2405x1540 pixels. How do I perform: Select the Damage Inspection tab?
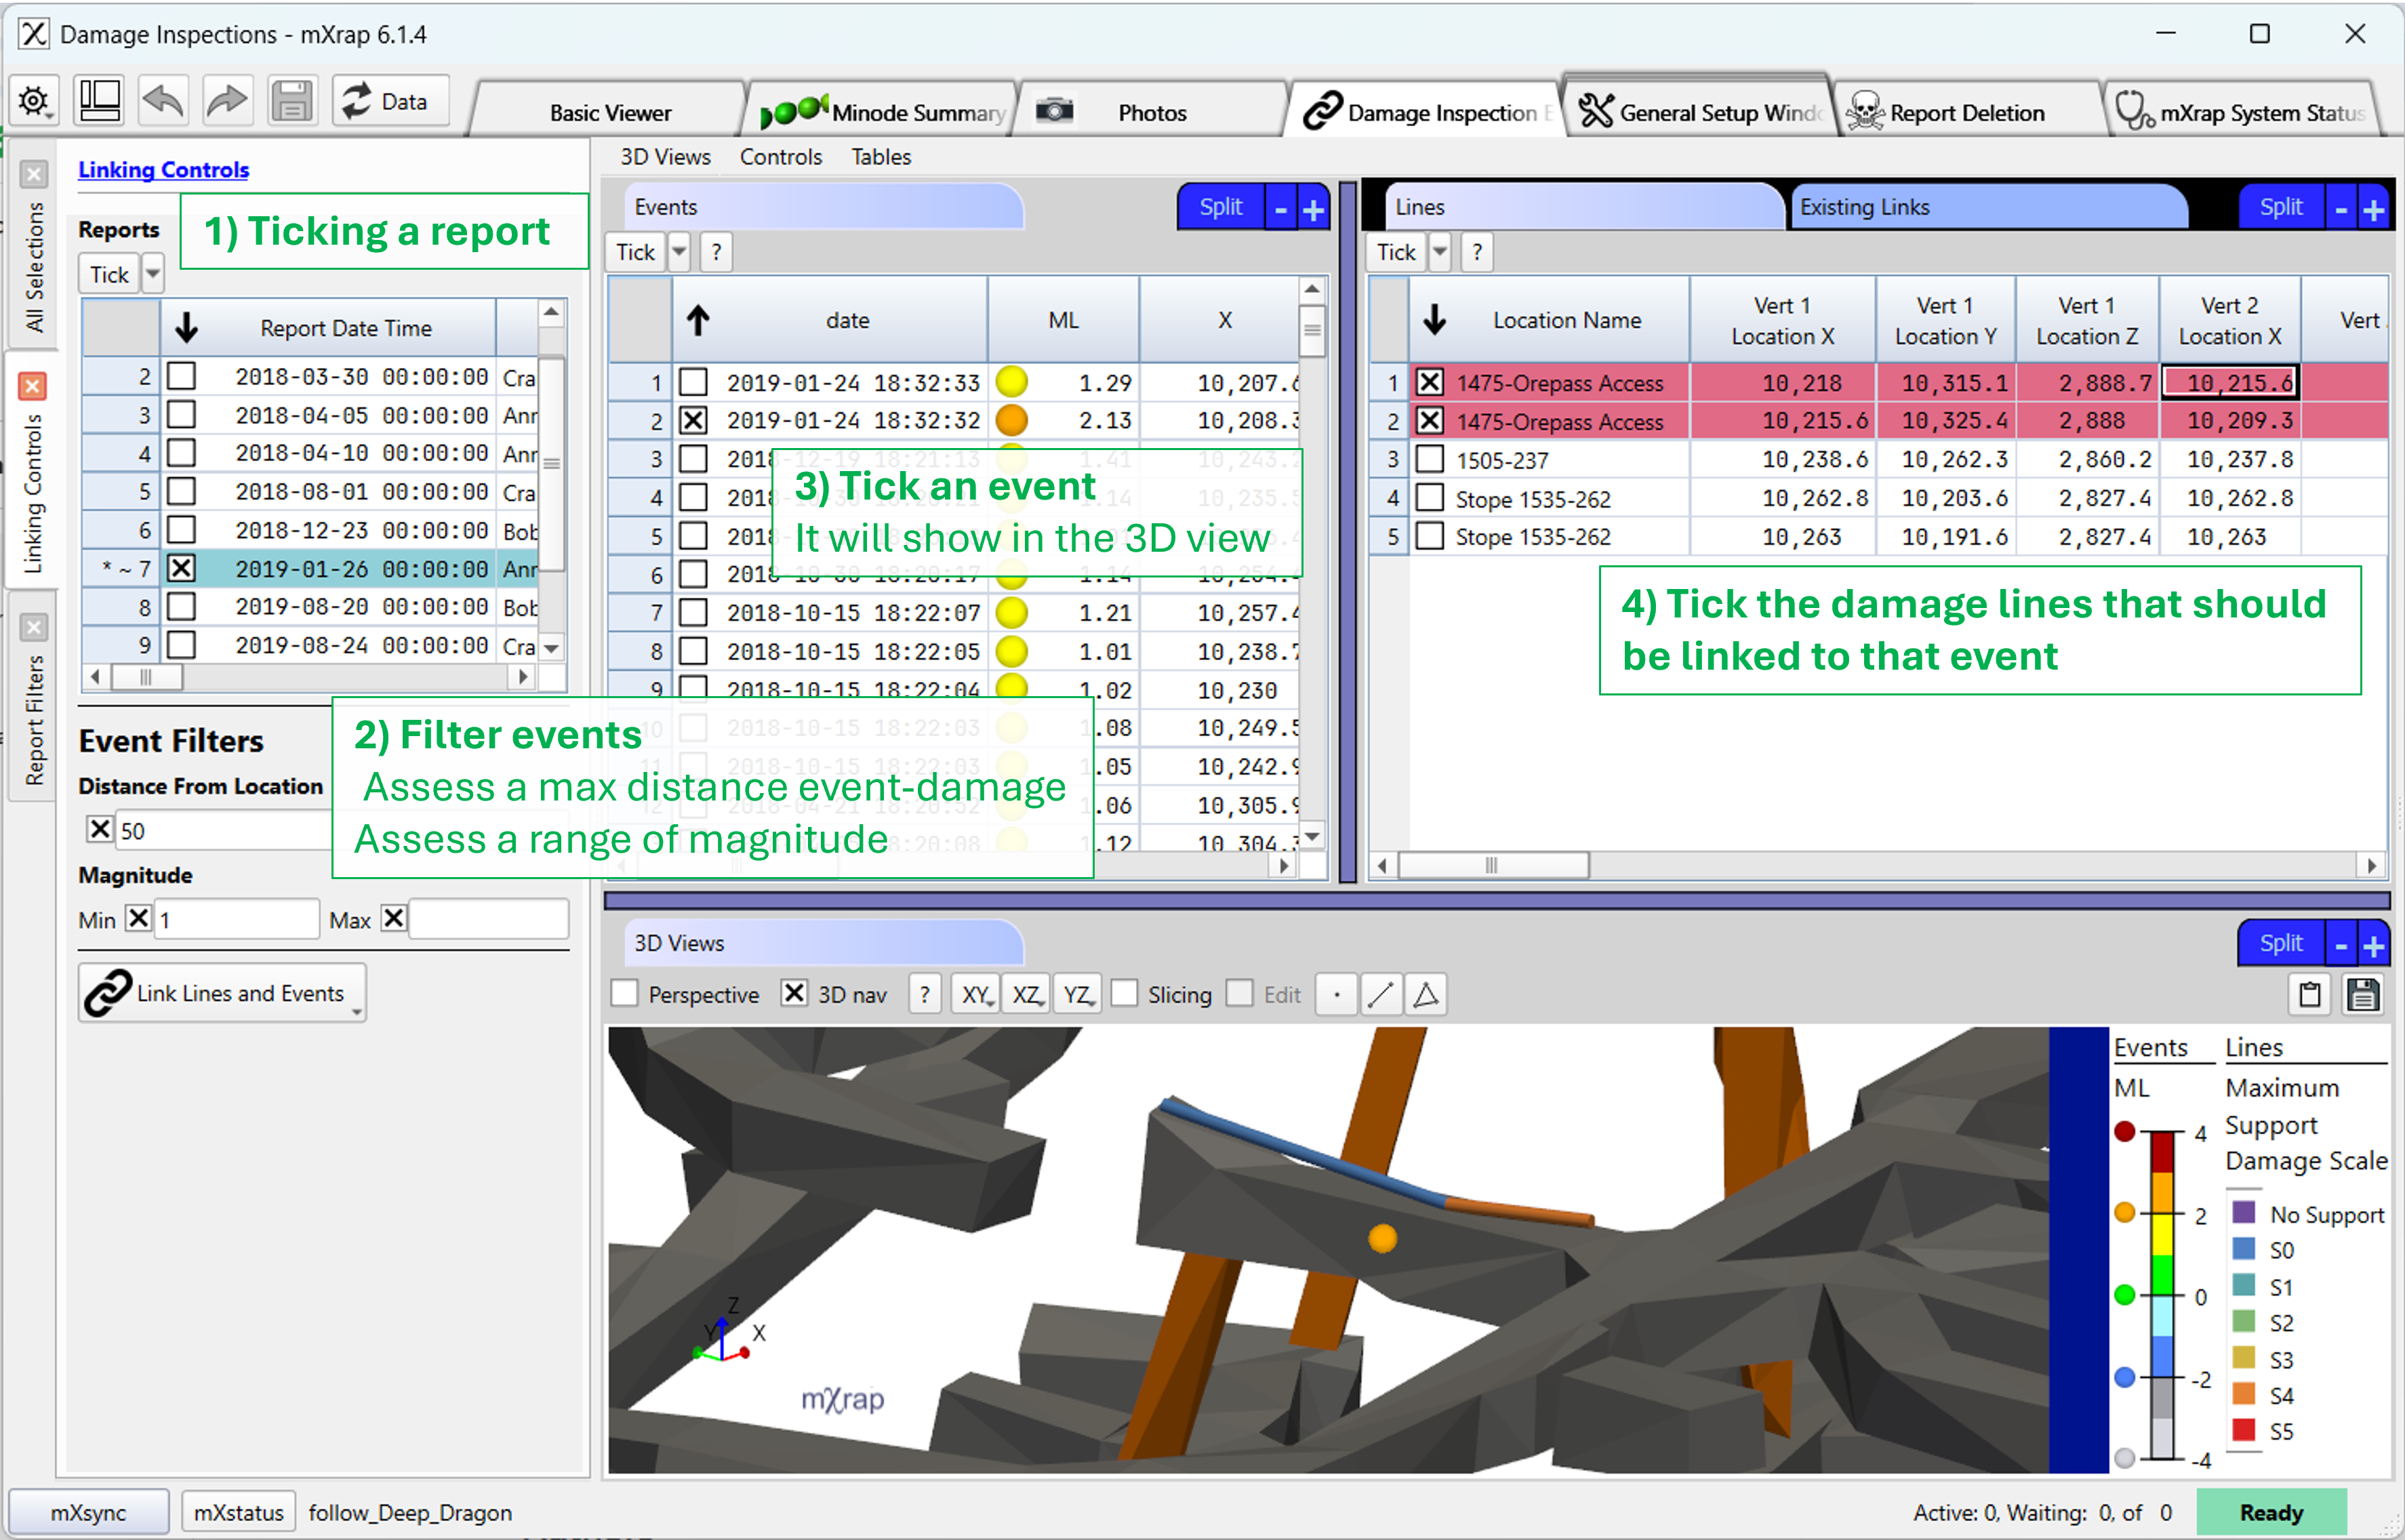[x=1426, y=112]
